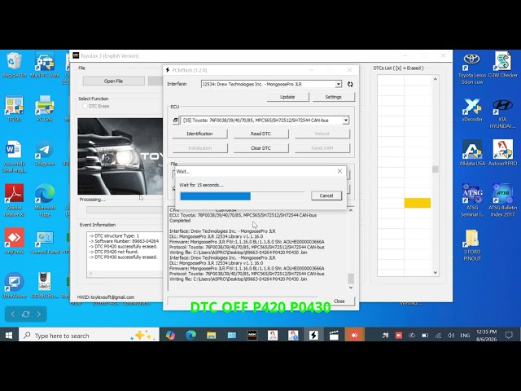Click the AnyDesk icon in taskbar

[x=354, y=335]
